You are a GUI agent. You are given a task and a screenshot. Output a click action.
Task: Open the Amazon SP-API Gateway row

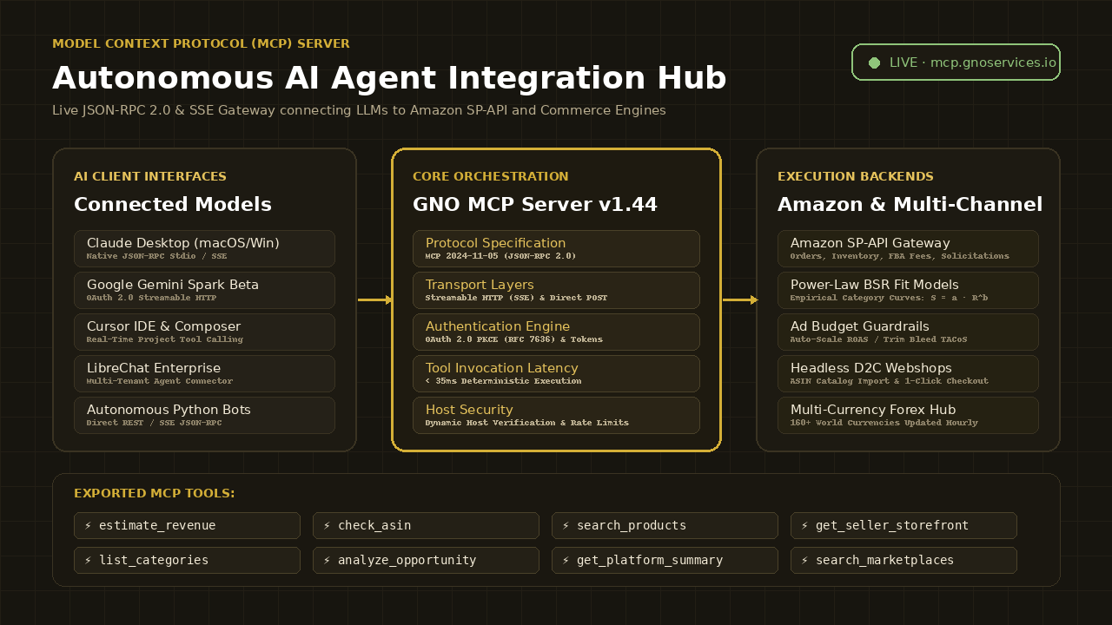[908, 248]
